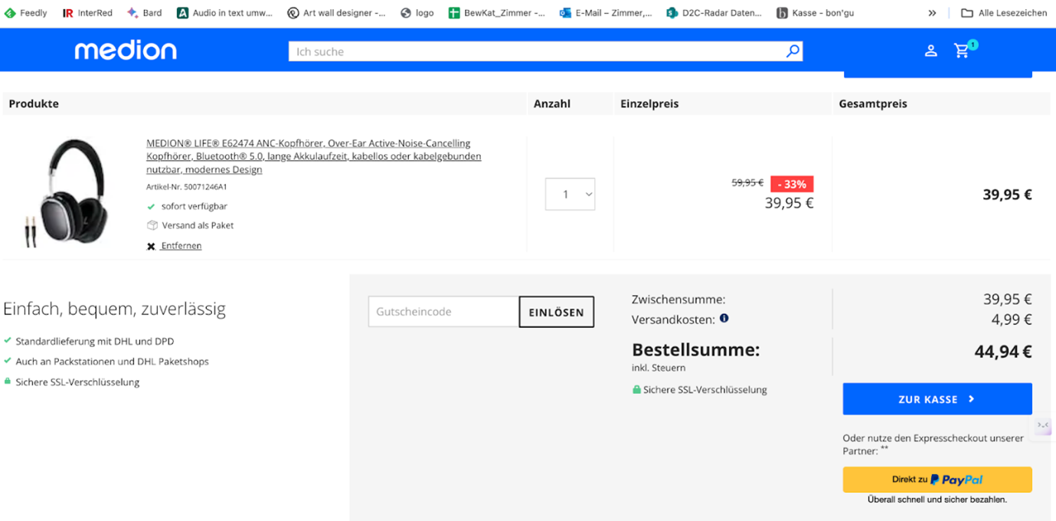Click the -33% discount badge
Viewport: 1056px width, 521px height.
792,184
